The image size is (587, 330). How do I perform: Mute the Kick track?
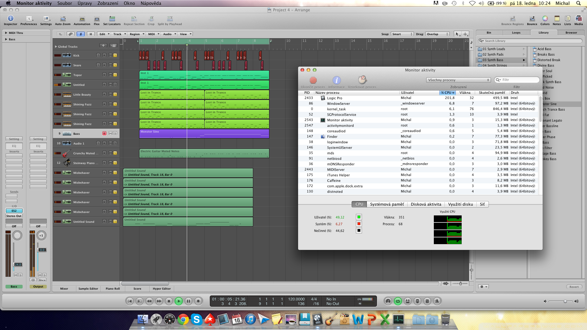tap(111, 55)
